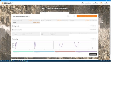Click the 3DMark logo
This screenshot has height=90, width=121.
click(7, 3)
